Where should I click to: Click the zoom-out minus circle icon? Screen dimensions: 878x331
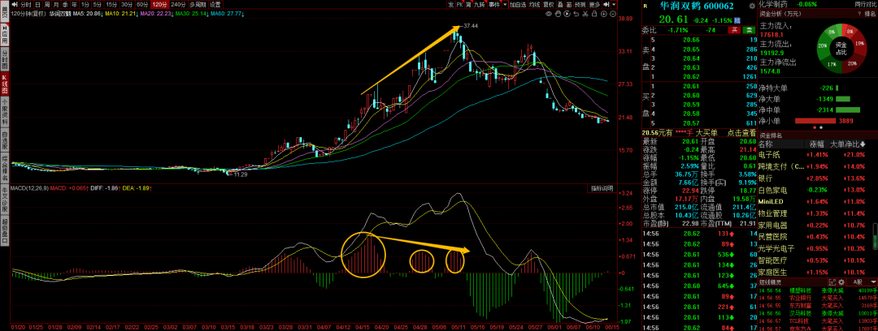[613, 14]
